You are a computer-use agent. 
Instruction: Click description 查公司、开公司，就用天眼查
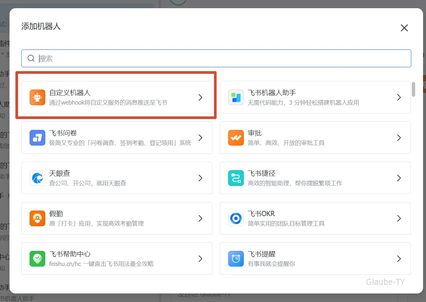tap(88, 183)
